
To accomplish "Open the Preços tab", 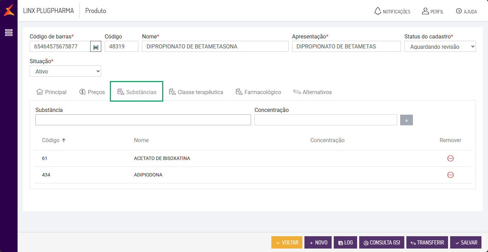I will click(92, 92).
